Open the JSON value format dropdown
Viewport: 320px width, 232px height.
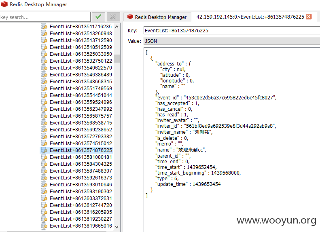coord(232,41)
